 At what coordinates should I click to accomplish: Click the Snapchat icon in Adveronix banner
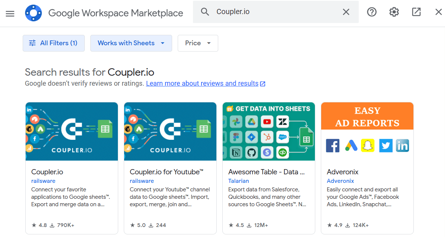tap(368, 145)
